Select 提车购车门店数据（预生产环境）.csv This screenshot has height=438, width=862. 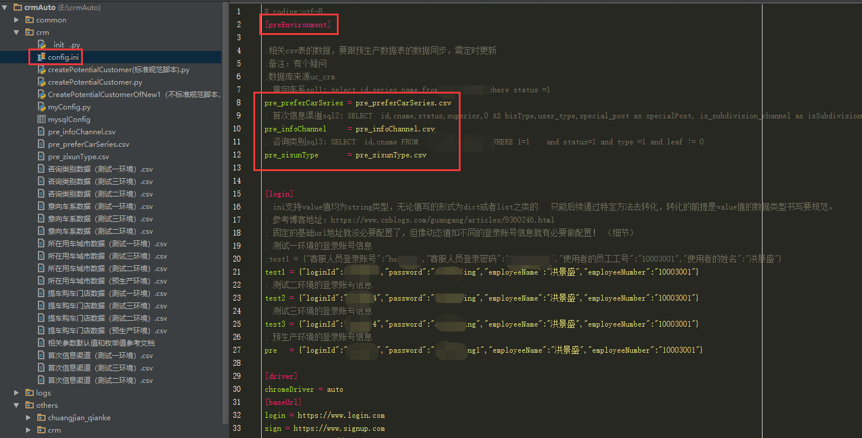coord(107,331)
